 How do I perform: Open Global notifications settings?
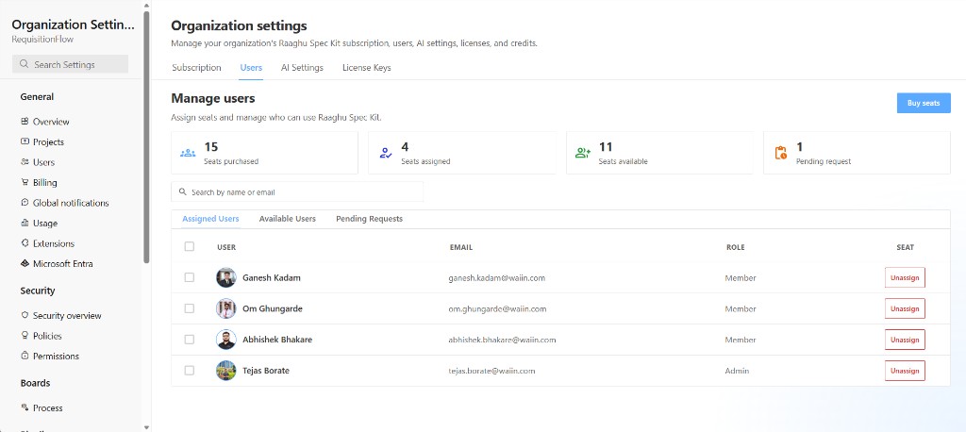coord(71,203)
